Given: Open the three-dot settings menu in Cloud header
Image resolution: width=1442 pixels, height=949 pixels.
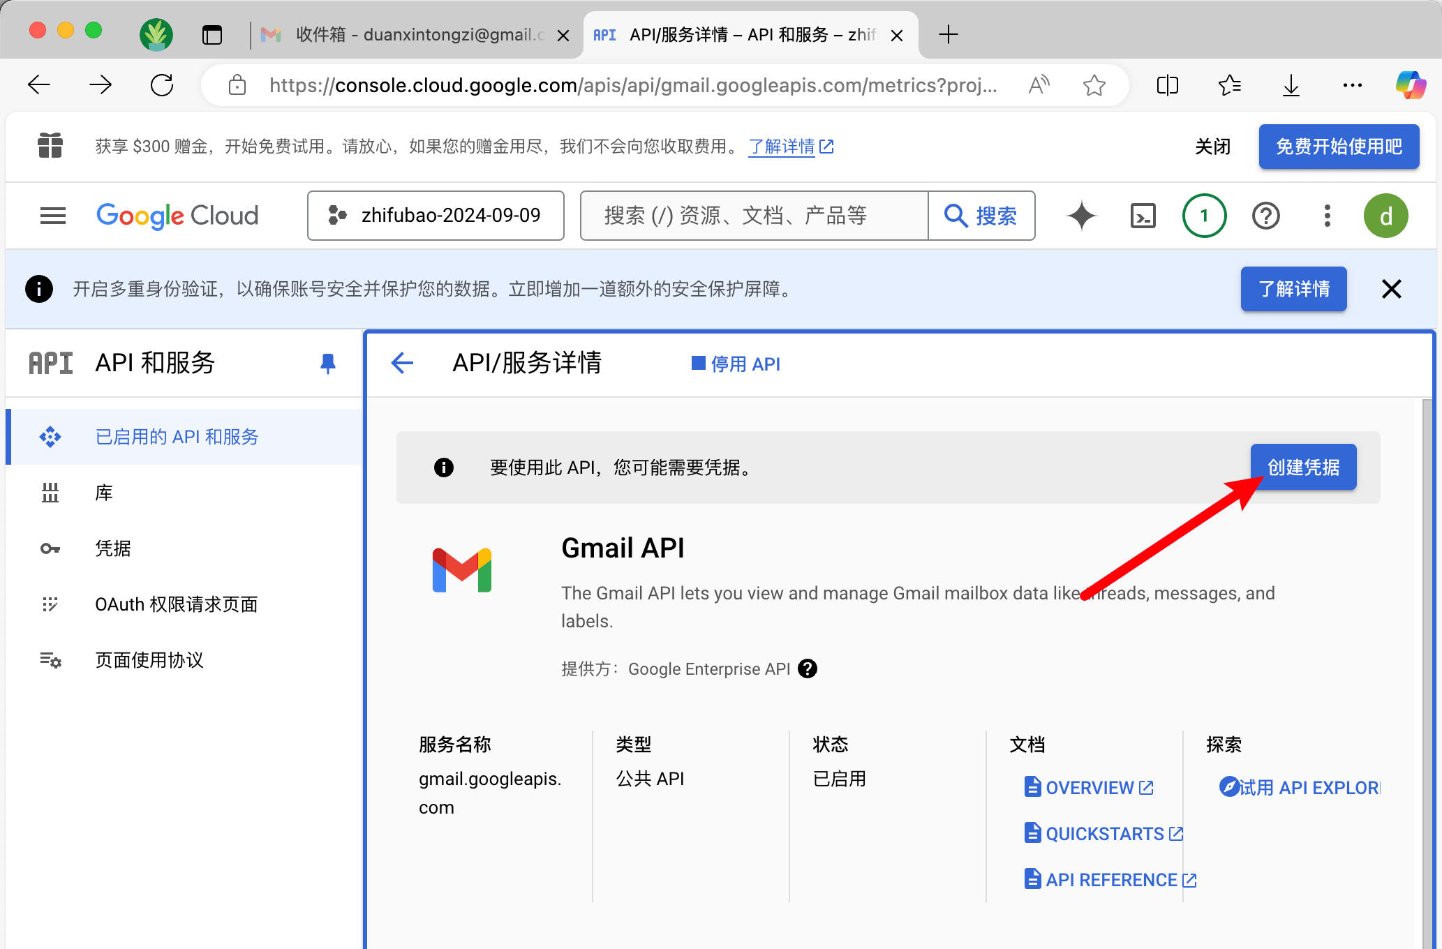Looking at the screenshot, I should 1327,216.
